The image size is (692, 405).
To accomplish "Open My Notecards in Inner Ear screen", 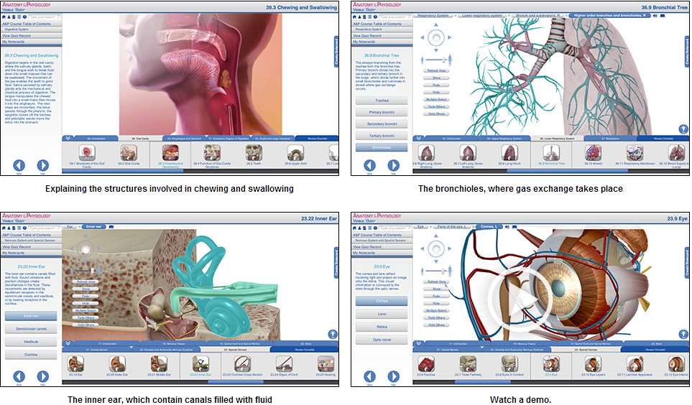I will point(31,253).
